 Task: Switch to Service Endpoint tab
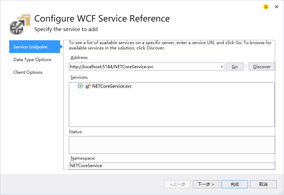pos(35,47)
